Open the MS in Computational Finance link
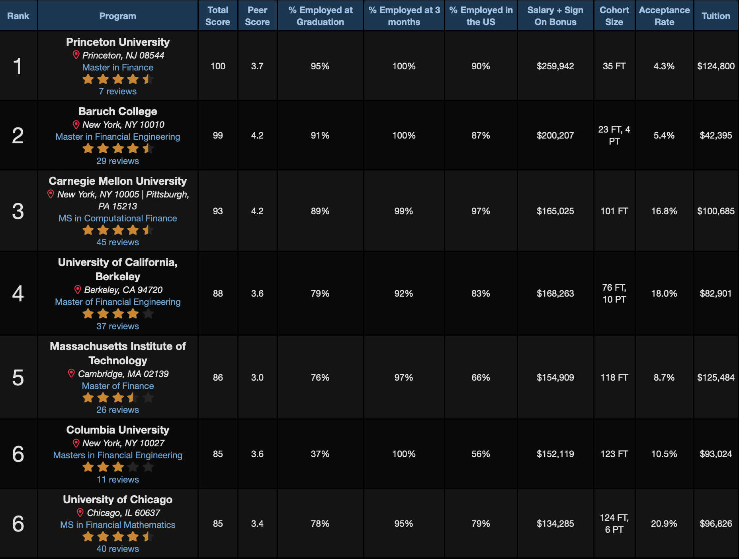The image size is (739, 559). coord(118,218)
